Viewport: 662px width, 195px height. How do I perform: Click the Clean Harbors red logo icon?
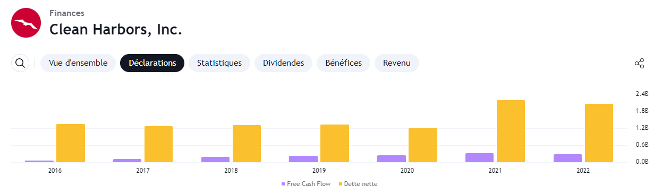[x=26, y=23]
